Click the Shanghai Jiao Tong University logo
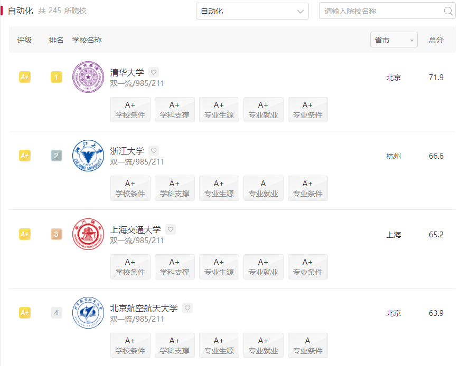 click(x=88, y=234)
